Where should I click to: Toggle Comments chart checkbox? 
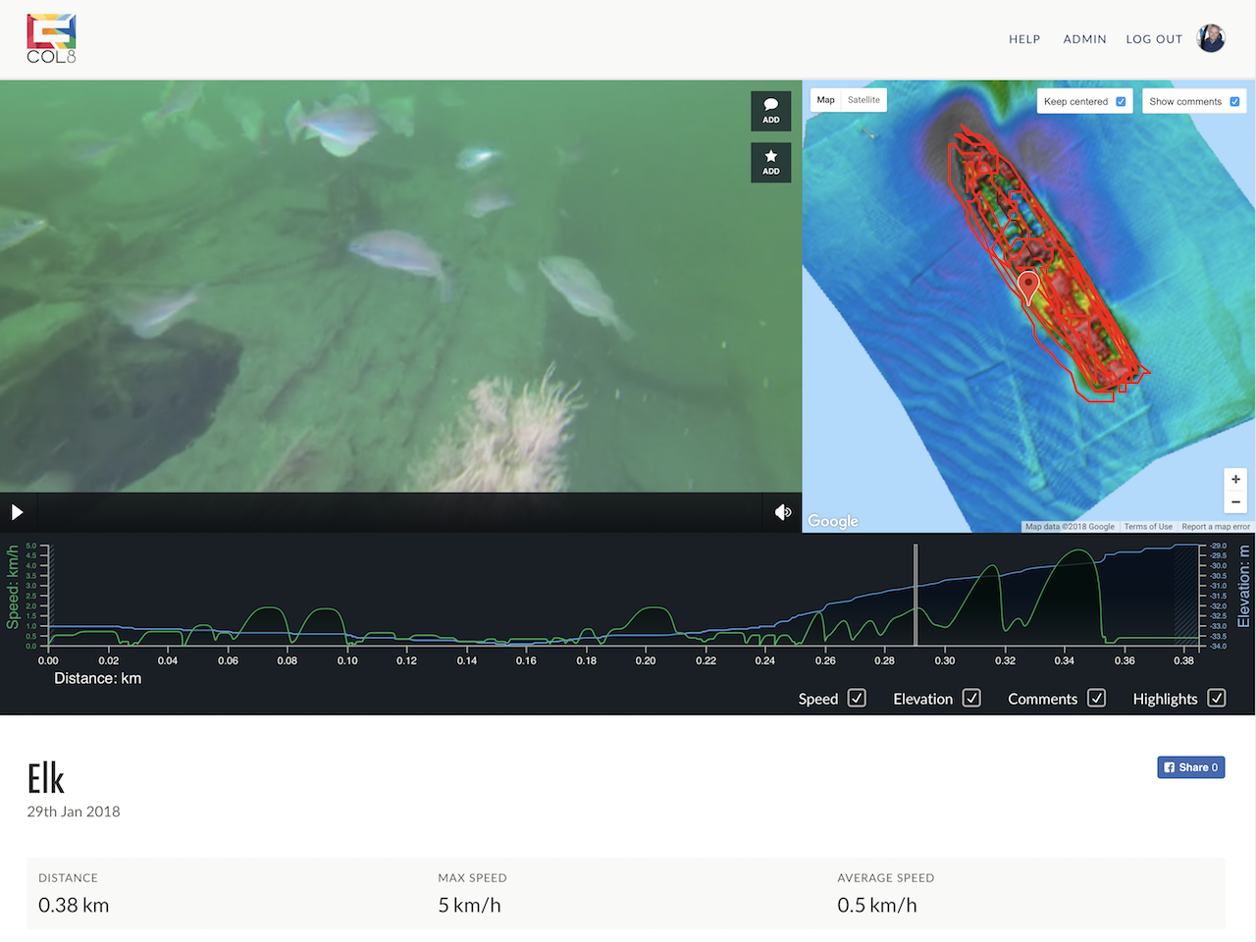1096,698
